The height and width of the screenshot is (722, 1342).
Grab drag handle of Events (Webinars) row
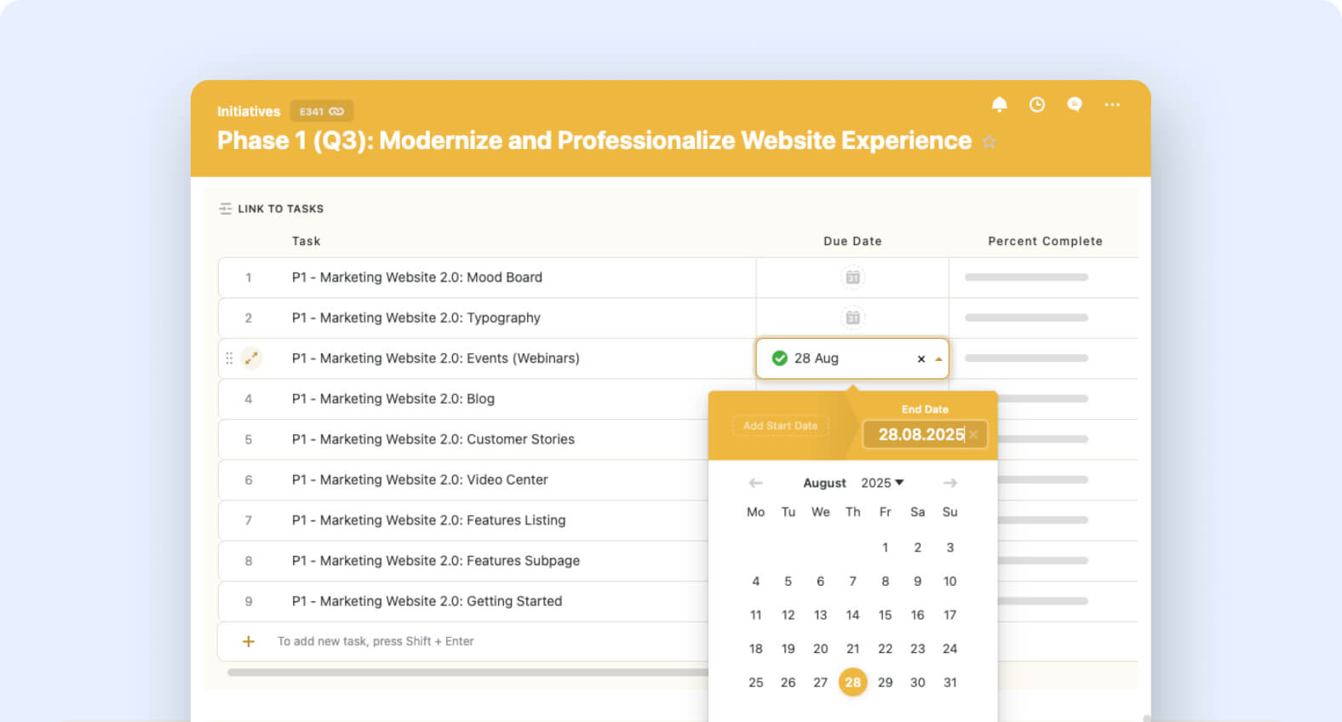click(x=229, y=358)
